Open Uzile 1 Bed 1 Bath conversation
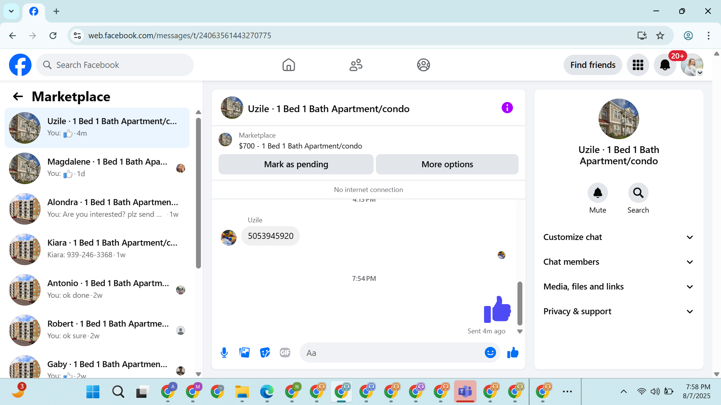Viewport: 721px width, 405px height. tap(97, 127)
